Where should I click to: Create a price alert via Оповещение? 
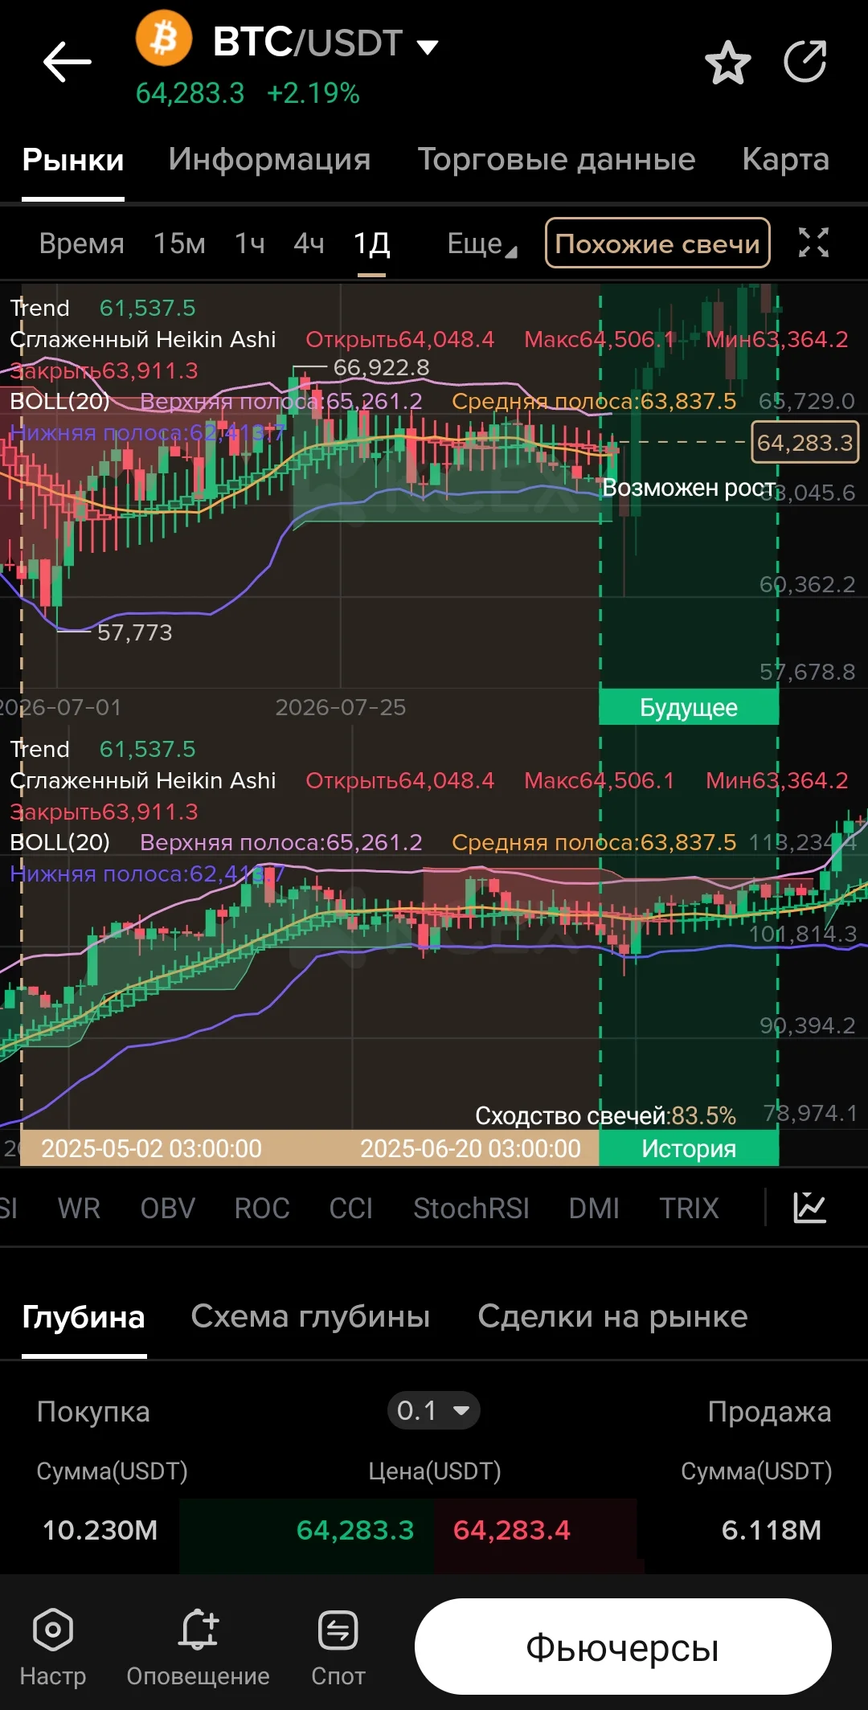pos(198,1647)
